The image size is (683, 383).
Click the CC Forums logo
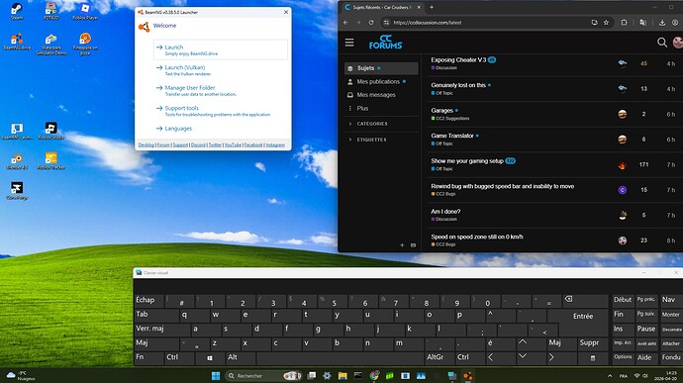point(385,43)
